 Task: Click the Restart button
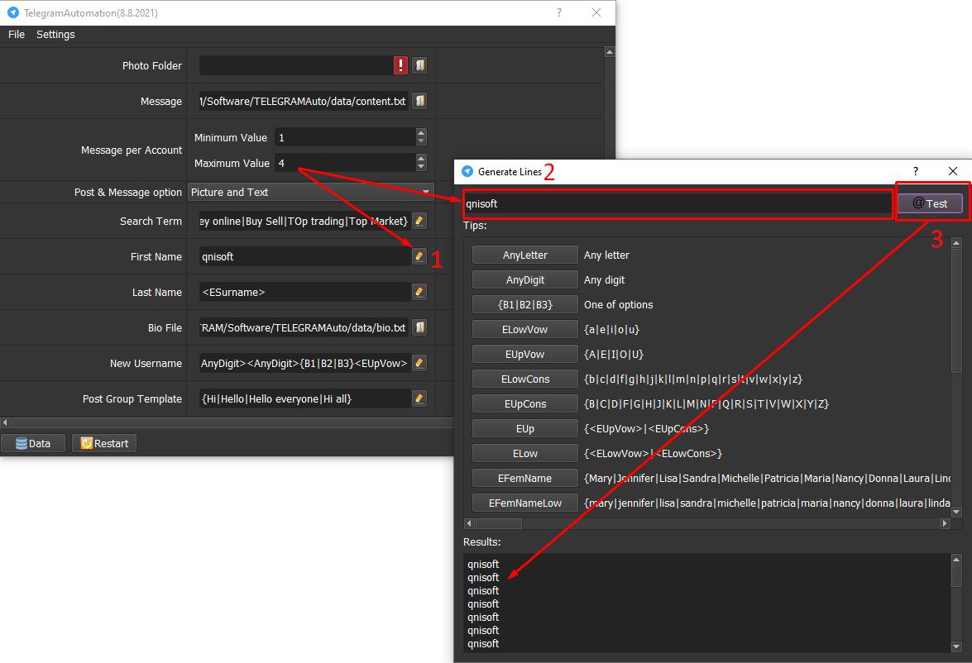pos(104,443)
